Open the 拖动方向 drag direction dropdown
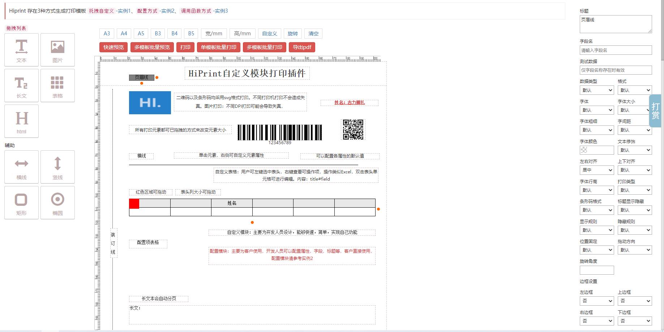 [635, 250]
